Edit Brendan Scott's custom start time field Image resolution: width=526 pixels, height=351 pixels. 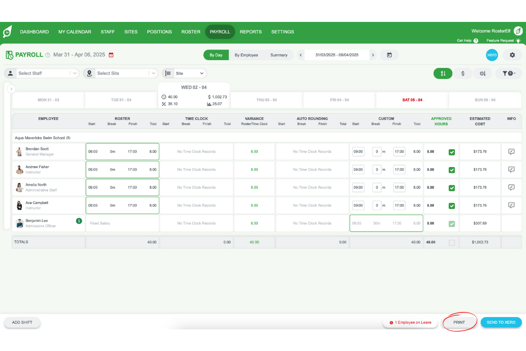coord(358,151)
